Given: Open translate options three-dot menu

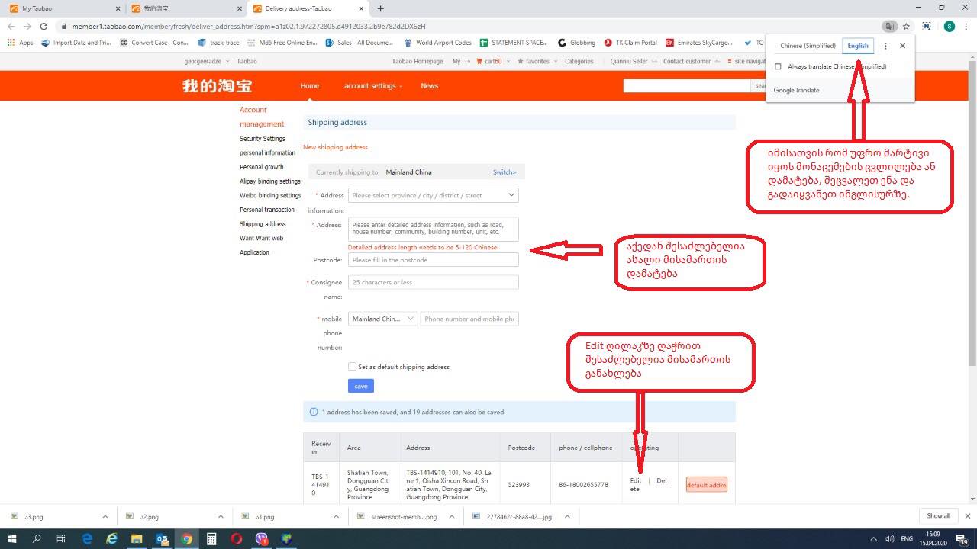Looking at the screenshot, I should tap(885, 46).
